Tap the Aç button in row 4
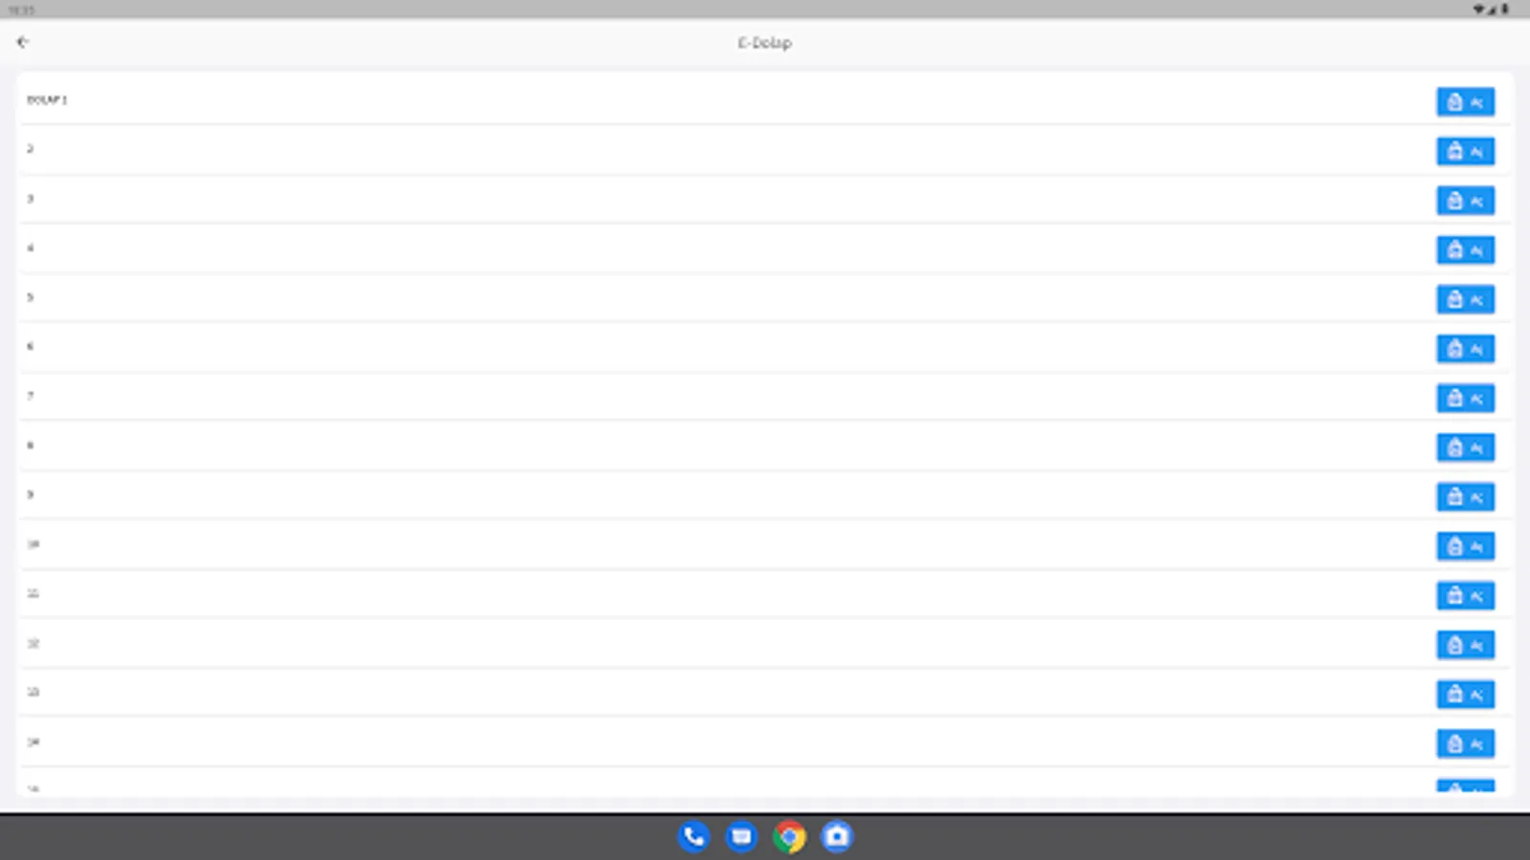 point(1465,249)
